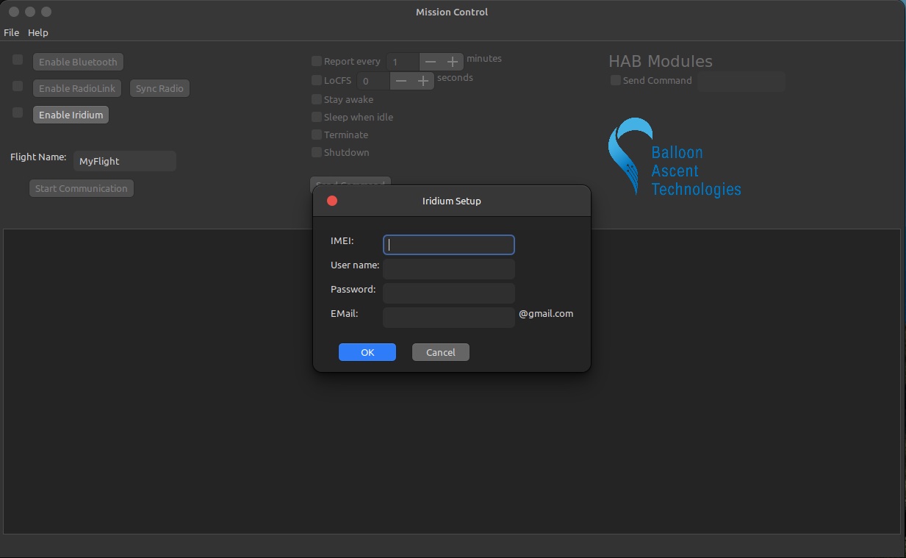Increase the LoCFS seconds with the plus stepper
The image size is (906, 558).
423,81
